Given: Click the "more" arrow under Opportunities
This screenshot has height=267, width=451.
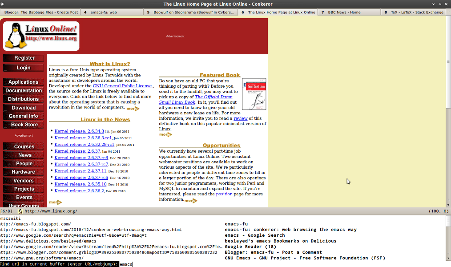Looking at the screenshot, I should 190,201.
